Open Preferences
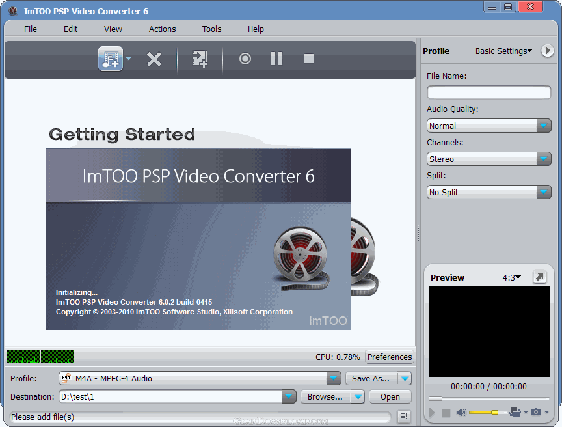562x427 pixels. point(390,357)
